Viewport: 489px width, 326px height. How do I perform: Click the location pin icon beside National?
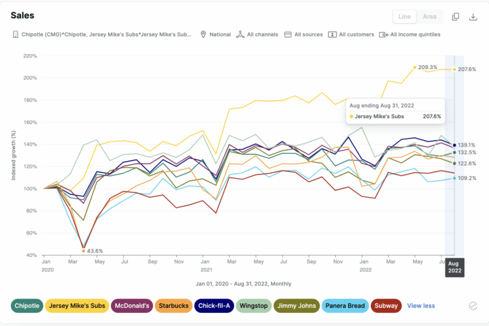pyautogui.click(x=203, y=35)
